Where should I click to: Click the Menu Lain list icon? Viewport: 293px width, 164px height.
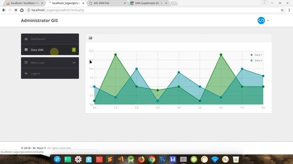coord(26,62)
